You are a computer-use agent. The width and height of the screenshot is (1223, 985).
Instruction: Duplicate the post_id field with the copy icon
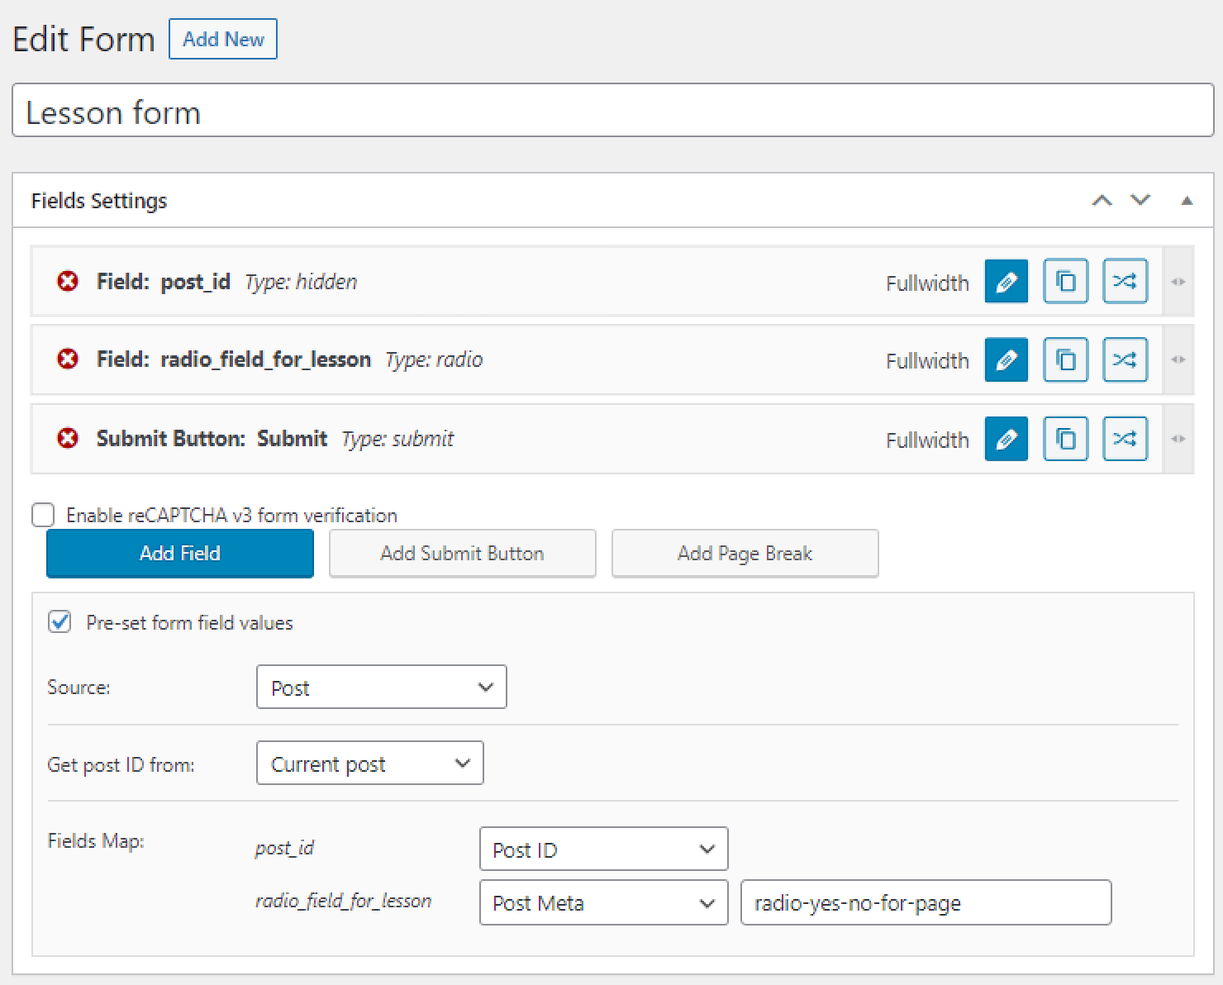coord(1065,282)
